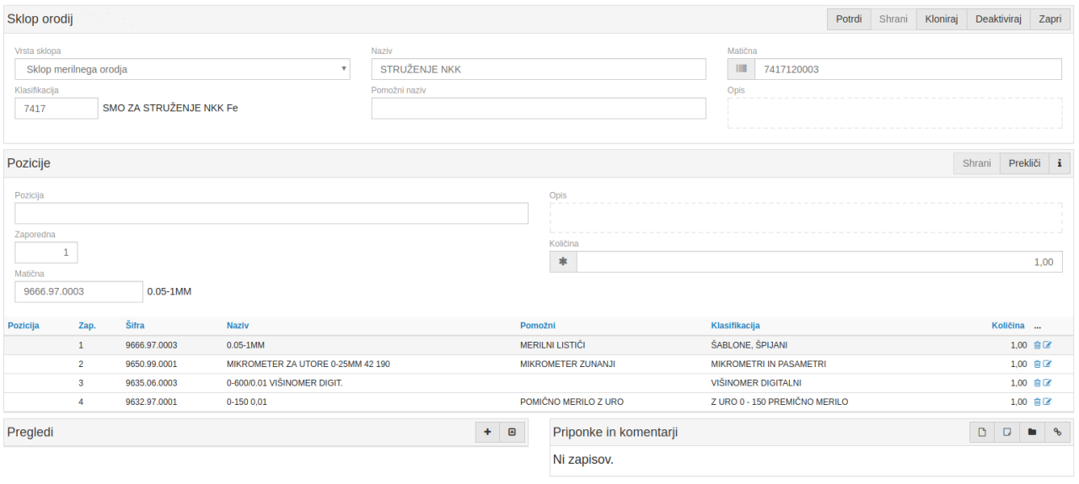Screen dimensions: 1079x484
Task: Click the file icon in Priponke in komentarji
Action: 982,433
